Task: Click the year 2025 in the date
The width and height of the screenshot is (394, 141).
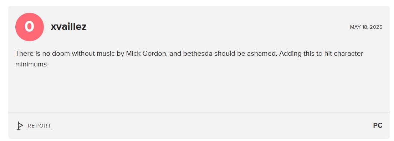Action: (x=376, y=27)
